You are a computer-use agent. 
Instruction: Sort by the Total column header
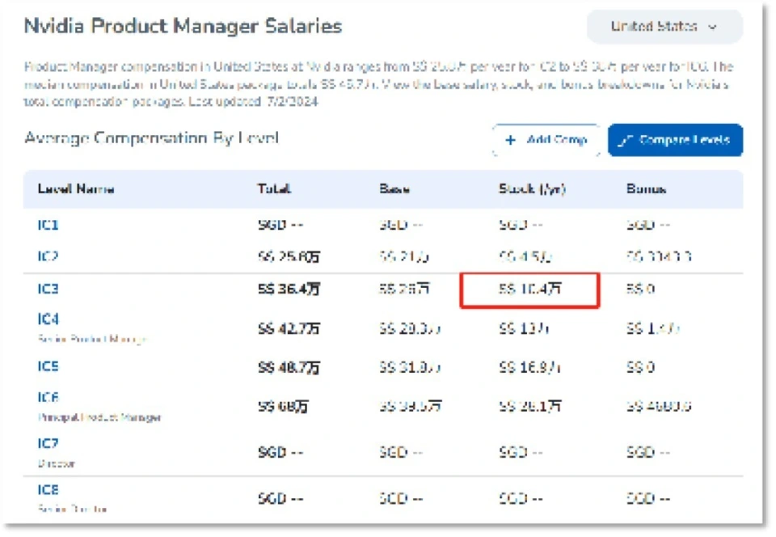click(274, 189)
